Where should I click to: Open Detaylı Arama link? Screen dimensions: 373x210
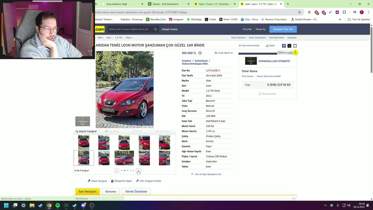click(x=170, y=29)
